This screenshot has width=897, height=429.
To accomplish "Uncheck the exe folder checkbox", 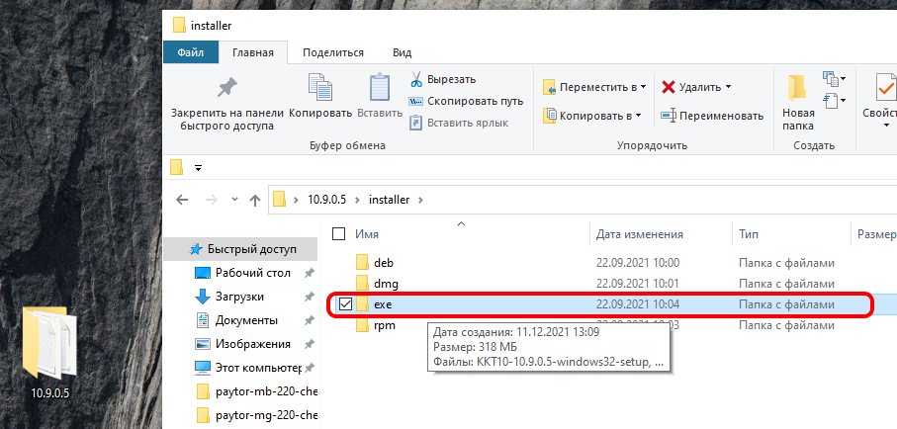I will pyautogui.click(x=343, y=304).
